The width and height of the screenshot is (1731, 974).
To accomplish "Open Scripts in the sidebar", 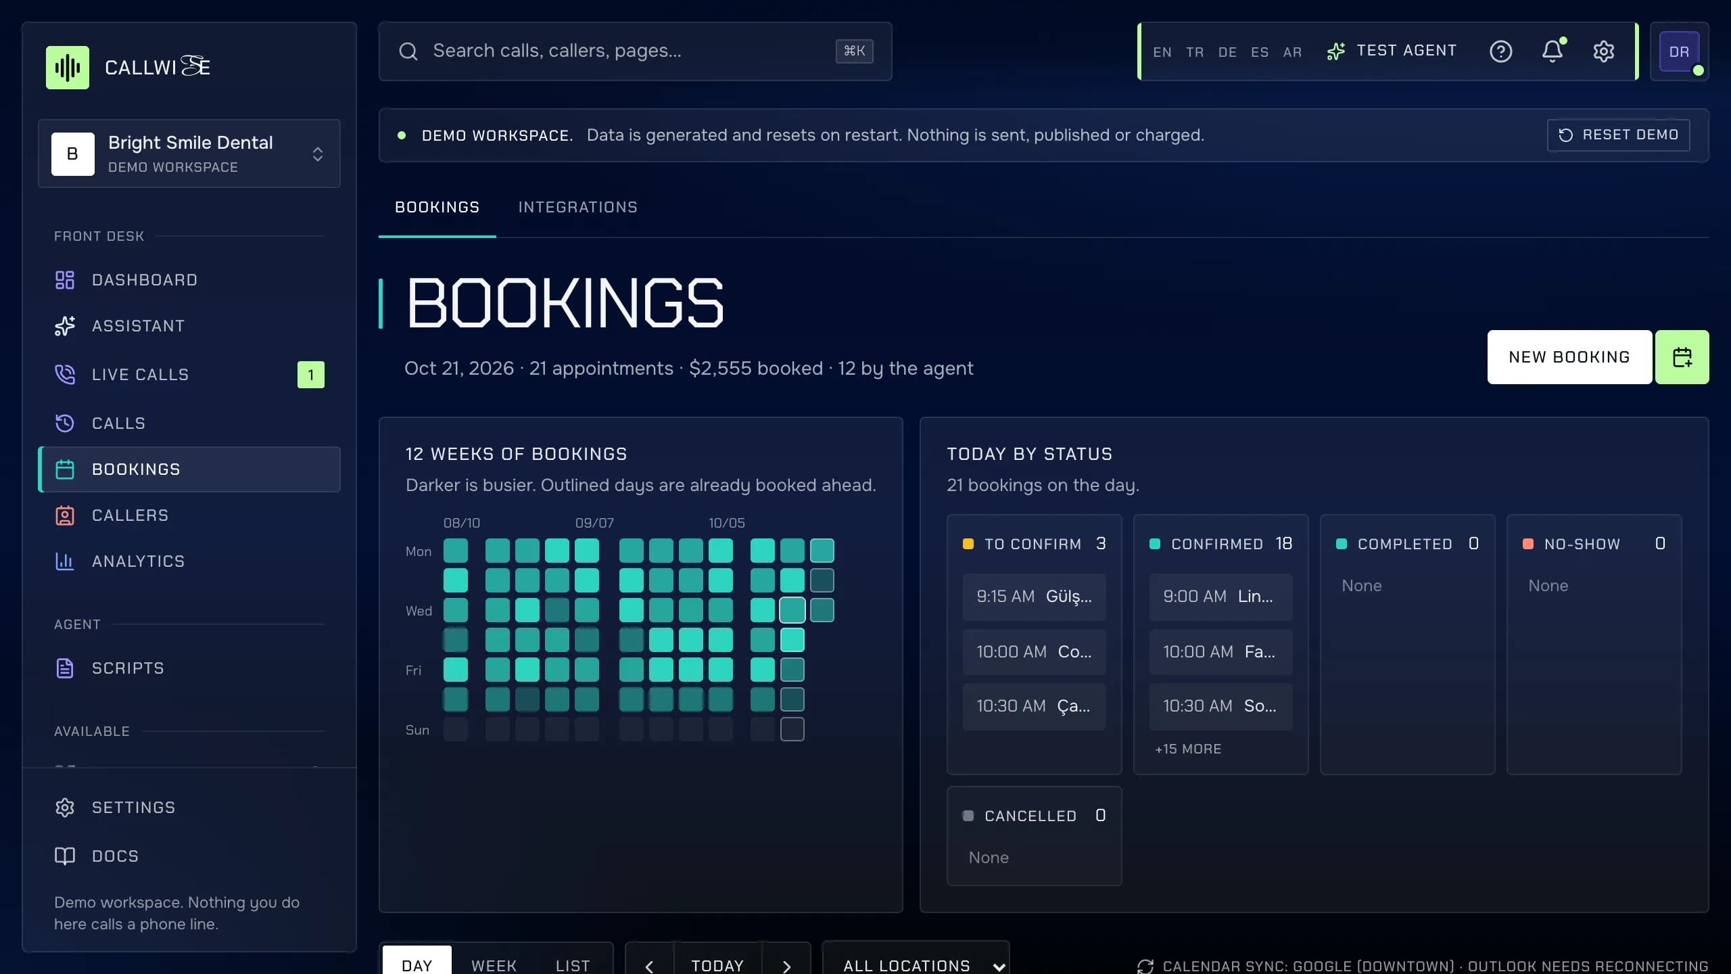I will pyautogui.click(x=189, y=668).
